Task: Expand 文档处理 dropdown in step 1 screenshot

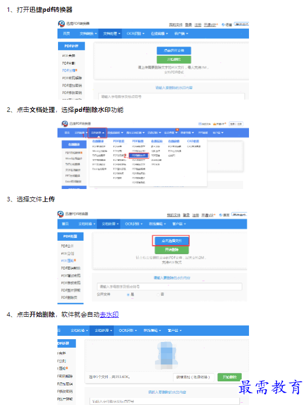Action: tap(112, 34)
